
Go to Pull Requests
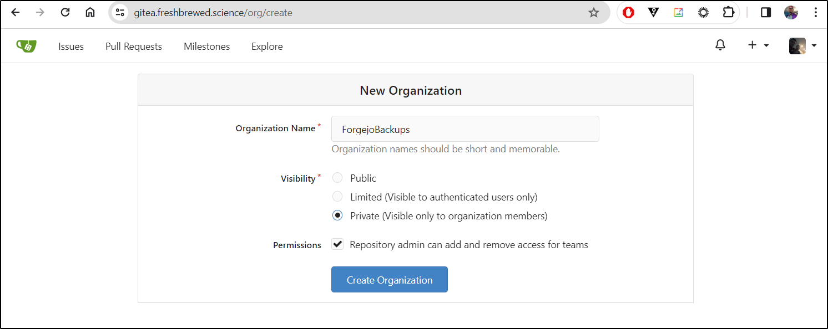coord(134,47)
